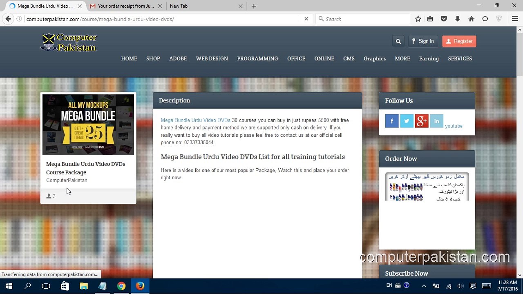Open ADOBE menu item

(x=178, y=59)
